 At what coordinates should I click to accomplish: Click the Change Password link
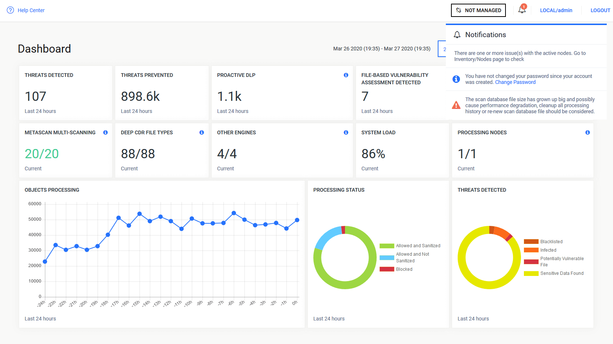pos(515,82)
